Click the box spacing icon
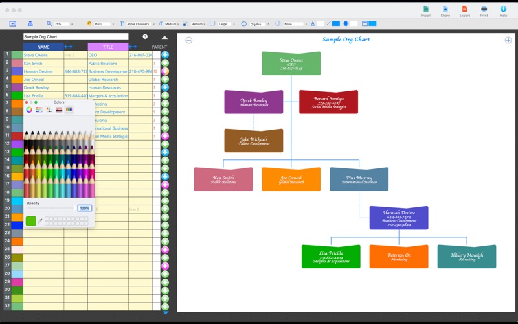Image resolution: width=518 pixels, height=324 pixels. coord(185,24)
